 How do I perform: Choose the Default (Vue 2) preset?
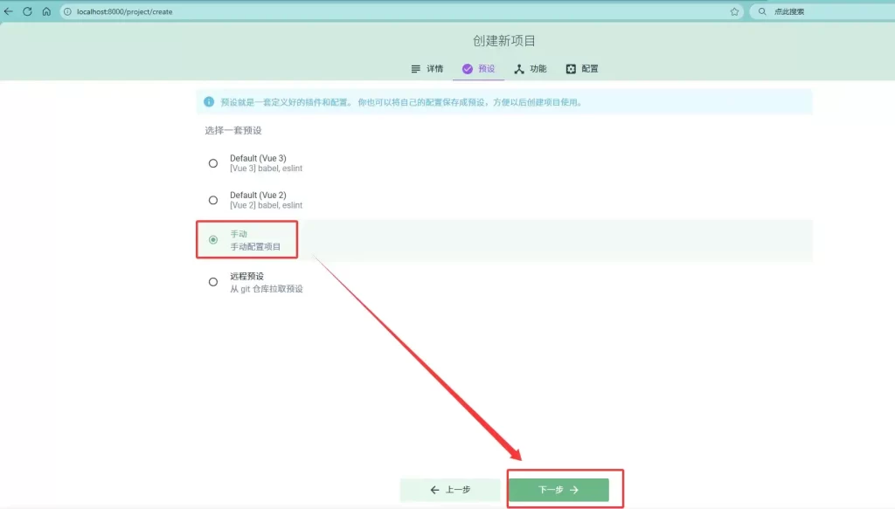pyautogui.click(x=213, y=200)
